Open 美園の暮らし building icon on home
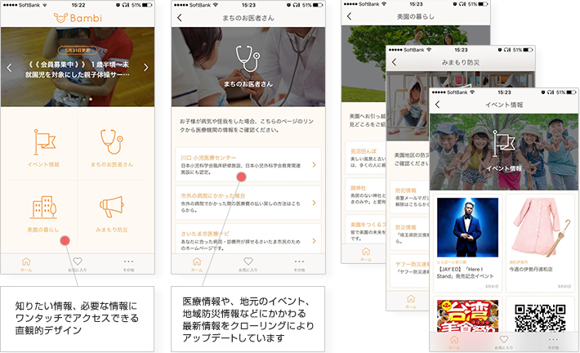The image size is (580, 353). tap(43, 207)
